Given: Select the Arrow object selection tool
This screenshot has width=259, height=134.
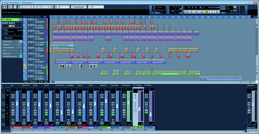Looking at the screenshot, I should [19, 7].
